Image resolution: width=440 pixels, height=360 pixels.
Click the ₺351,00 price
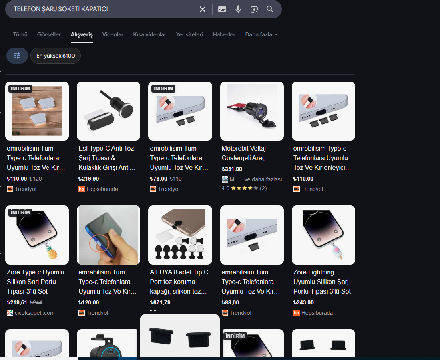[x=232, y=169]
